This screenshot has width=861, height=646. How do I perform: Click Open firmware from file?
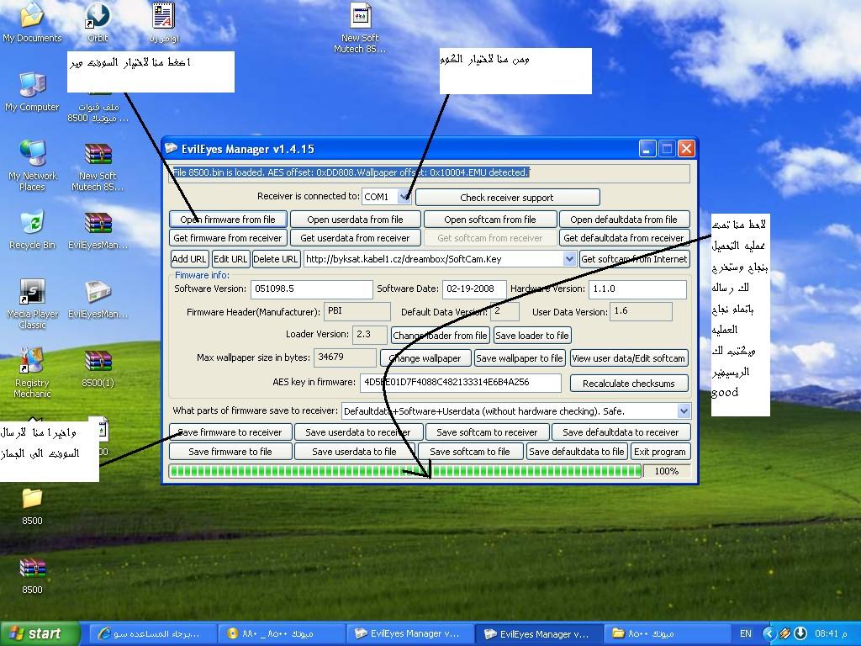[x=228, y=220]
